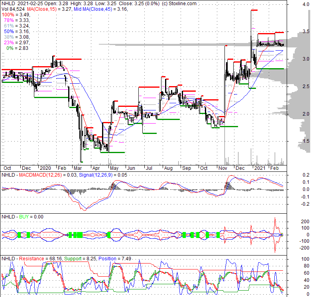
Task: Click the 'Jul' month label on time axis
Action: pos(149,168)
